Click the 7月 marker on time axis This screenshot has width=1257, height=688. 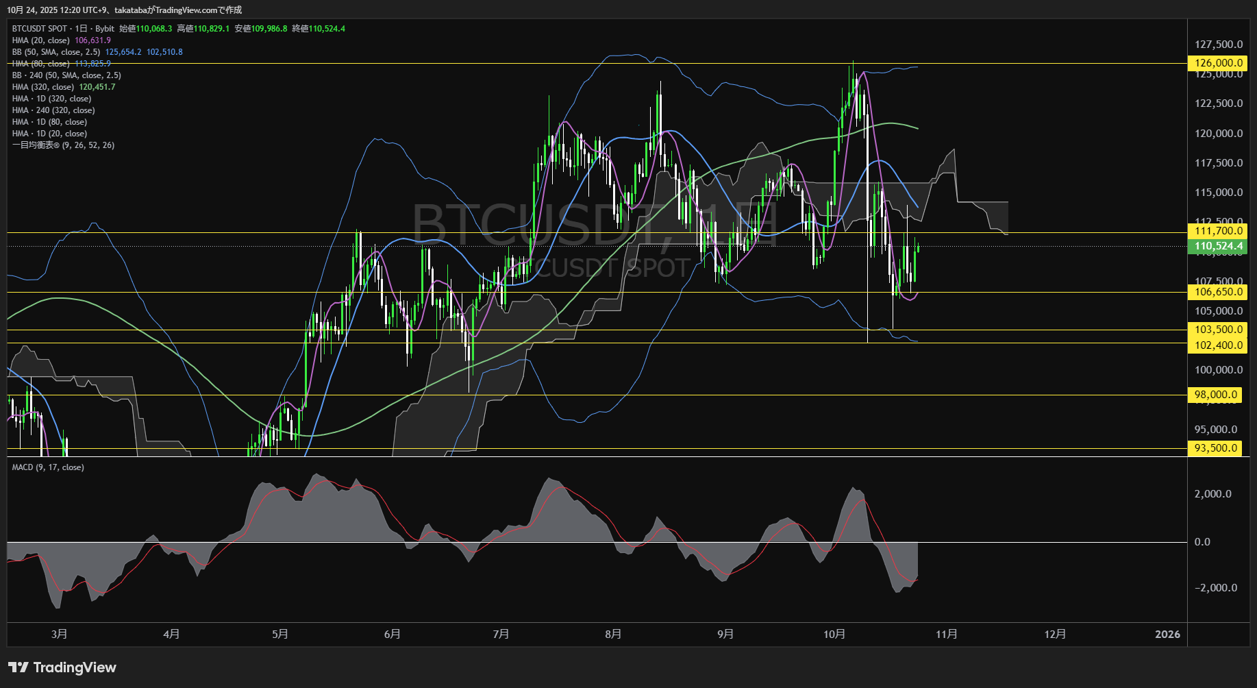click(501, 635)
